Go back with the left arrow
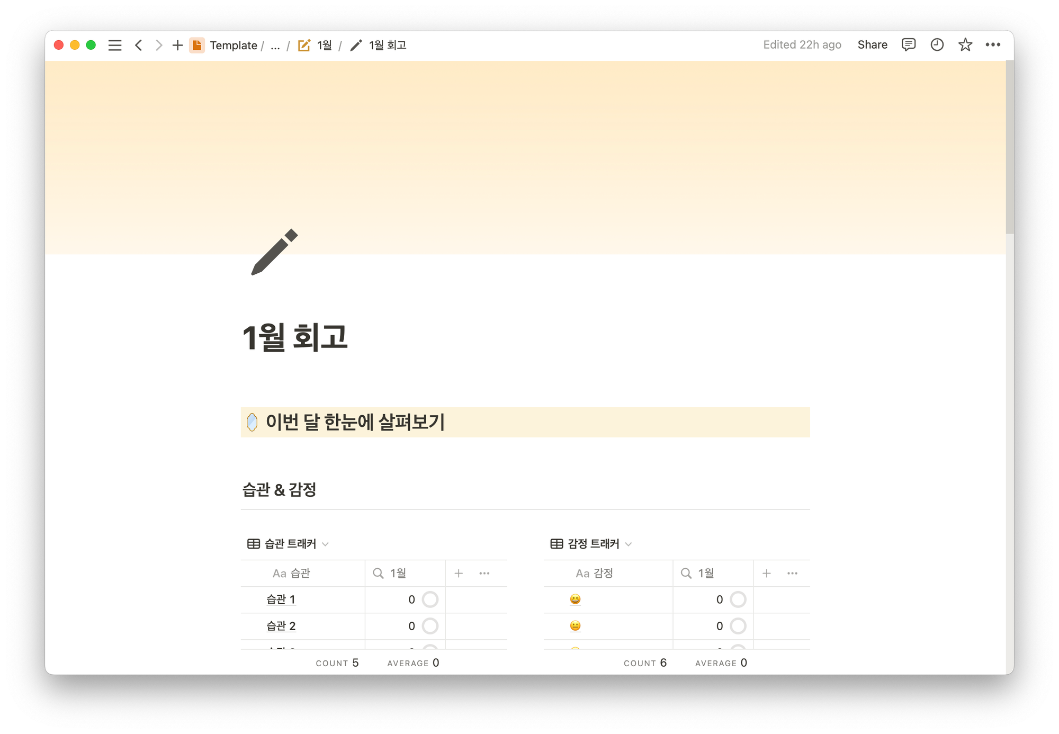Image resolution: width=1059 pixels, height=734 pixels. [x=139, y=46]
